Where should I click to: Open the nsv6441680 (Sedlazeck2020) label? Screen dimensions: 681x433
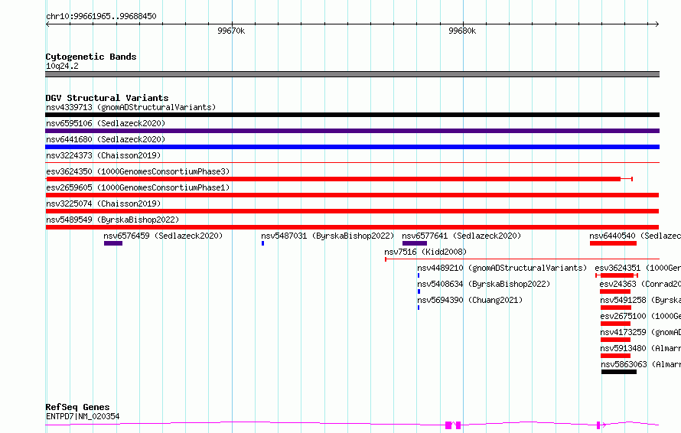click(106, 139)
